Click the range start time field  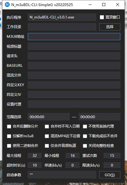coord(49,117)
